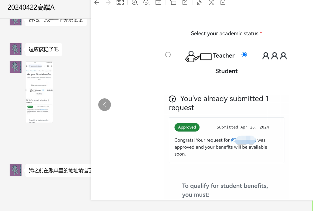Click the "Teacher" label in image
This screenshot has height=211, width=313.
[x=224, y=56]
